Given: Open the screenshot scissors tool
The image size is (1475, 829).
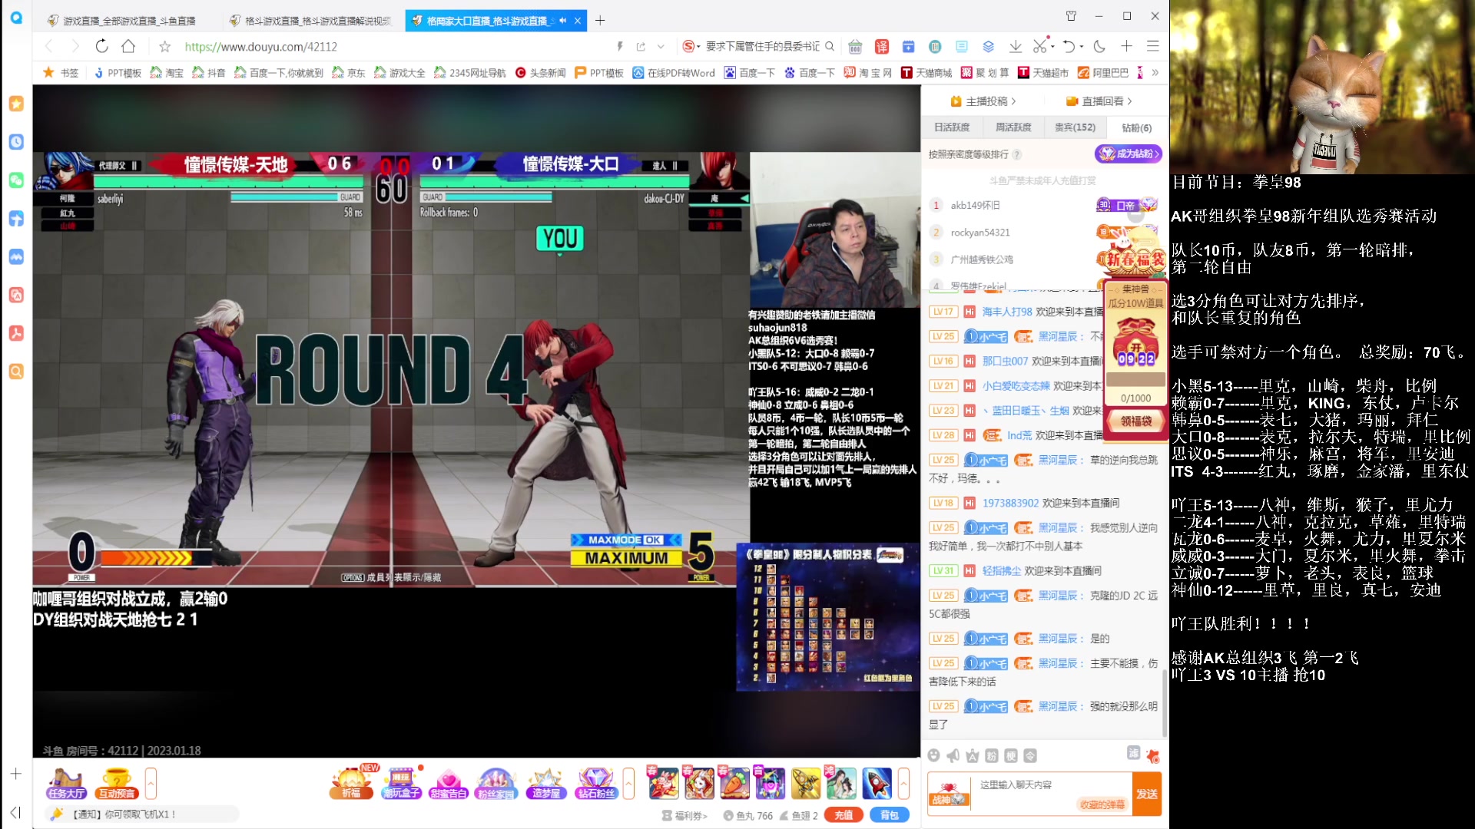Looking at the screenshot, I should pos(1039,46).
